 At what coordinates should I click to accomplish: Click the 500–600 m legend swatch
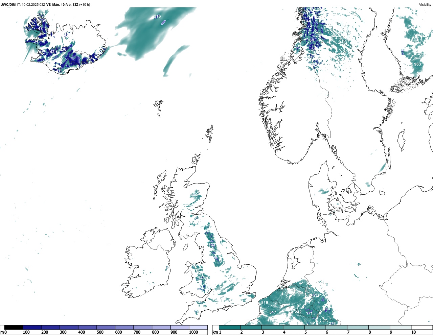106,327
